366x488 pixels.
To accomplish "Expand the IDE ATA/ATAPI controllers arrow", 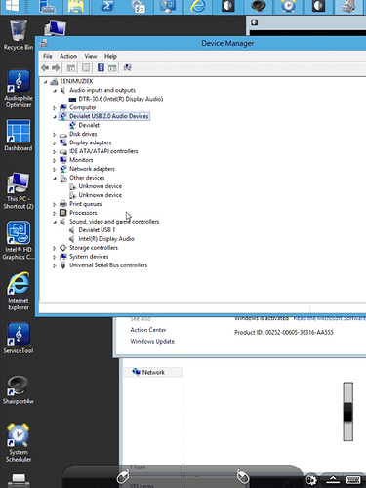I will click(55, 151).
